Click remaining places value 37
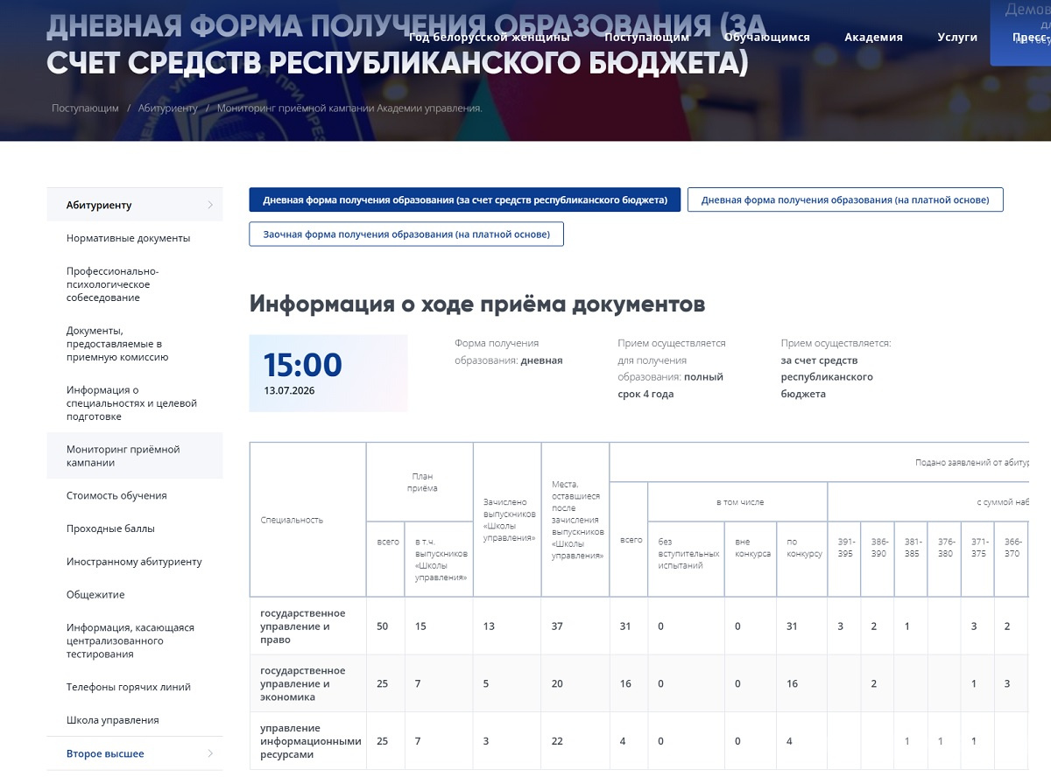The image size is (1051, 777). [558, 626]
